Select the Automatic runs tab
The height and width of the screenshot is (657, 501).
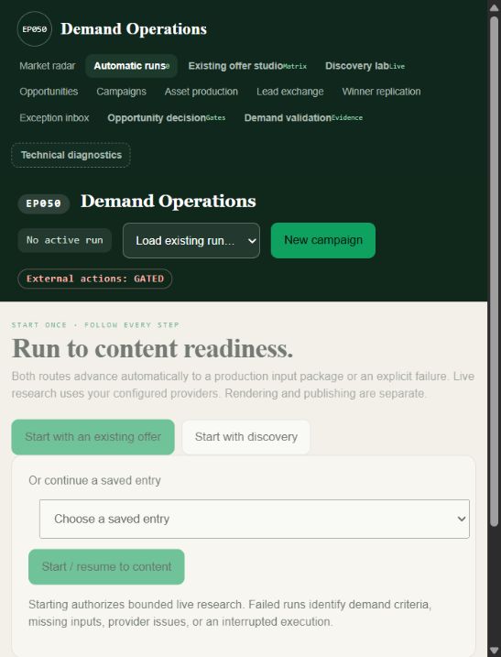click(x=132, y=66)
